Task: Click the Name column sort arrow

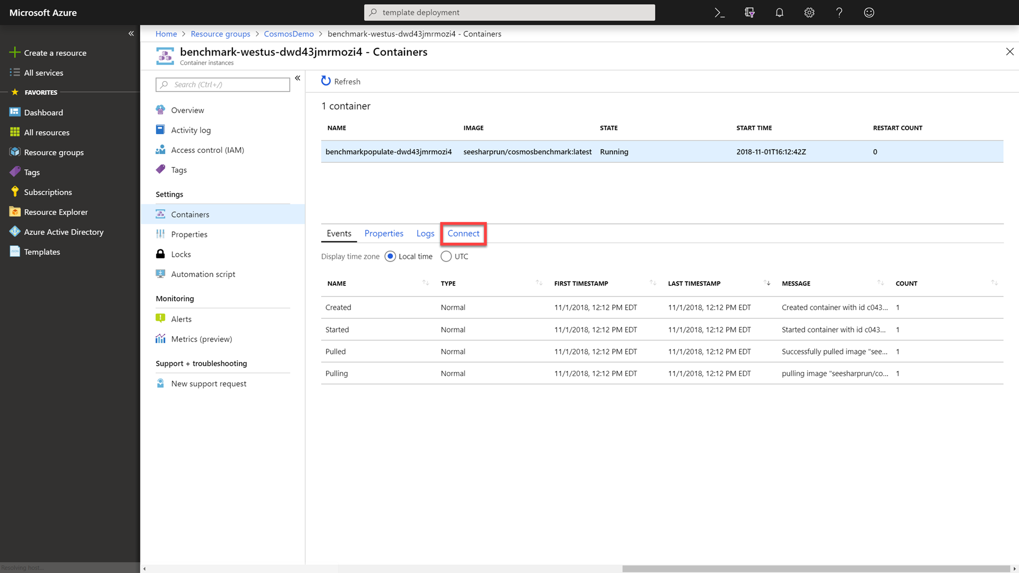Action: [426, 283]
